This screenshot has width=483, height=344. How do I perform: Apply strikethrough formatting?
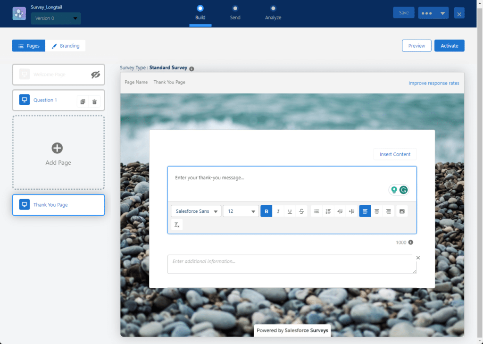point(301,211)
